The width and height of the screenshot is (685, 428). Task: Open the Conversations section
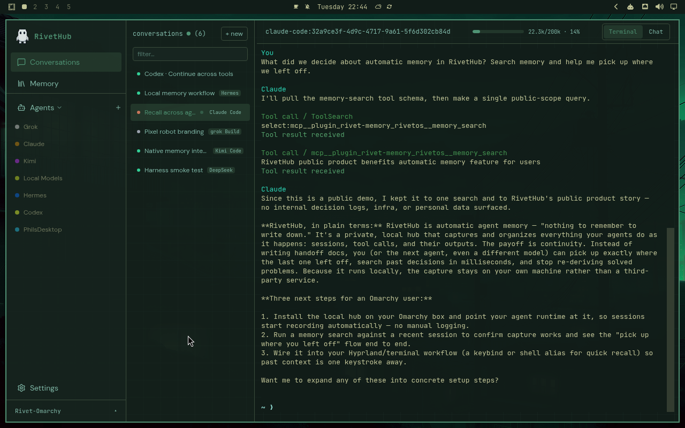66,62
